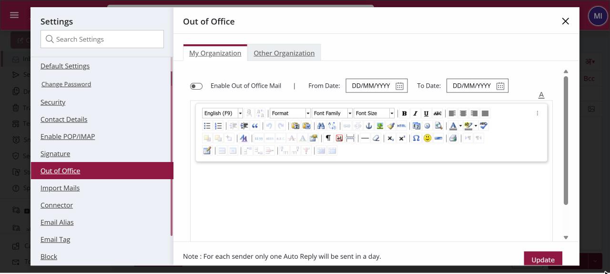Insert a horizontal rule
This screenshot has width=610, height=274.
pyautogui.click(x=365, y=138)
